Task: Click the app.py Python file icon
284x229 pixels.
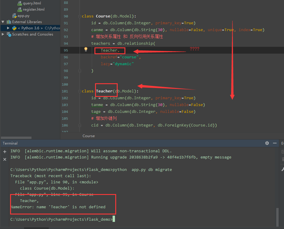Action: [14, 16]
